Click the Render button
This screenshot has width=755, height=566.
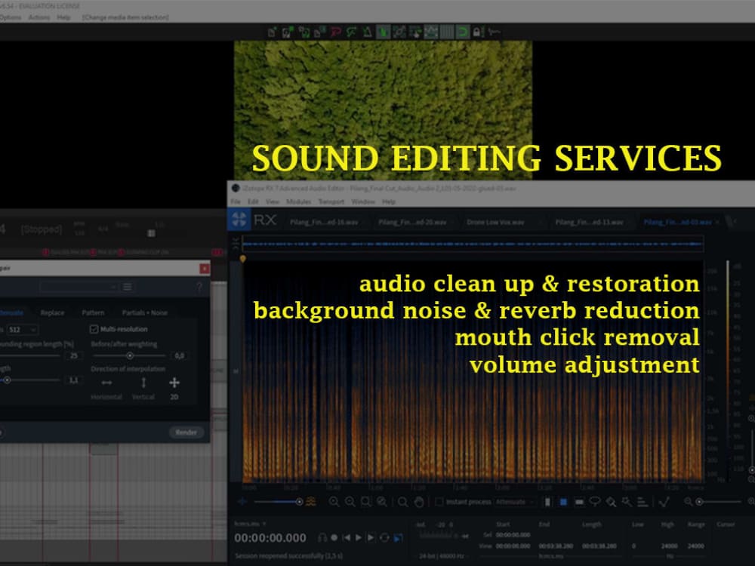pos(186,432)
